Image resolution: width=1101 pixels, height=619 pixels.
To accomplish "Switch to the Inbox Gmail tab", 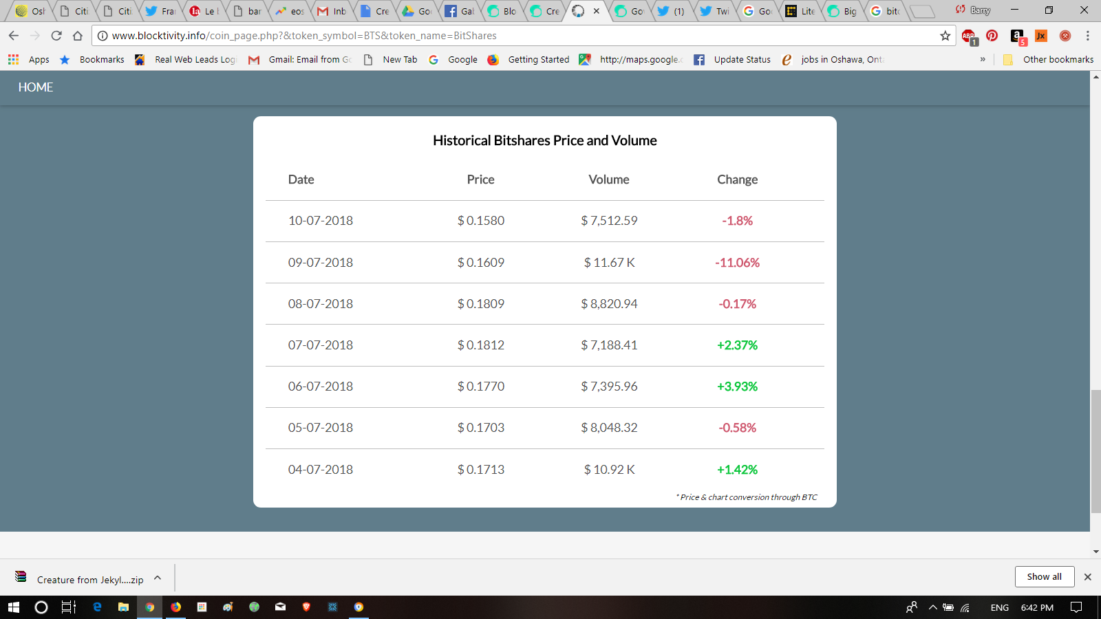I will 332,11.
